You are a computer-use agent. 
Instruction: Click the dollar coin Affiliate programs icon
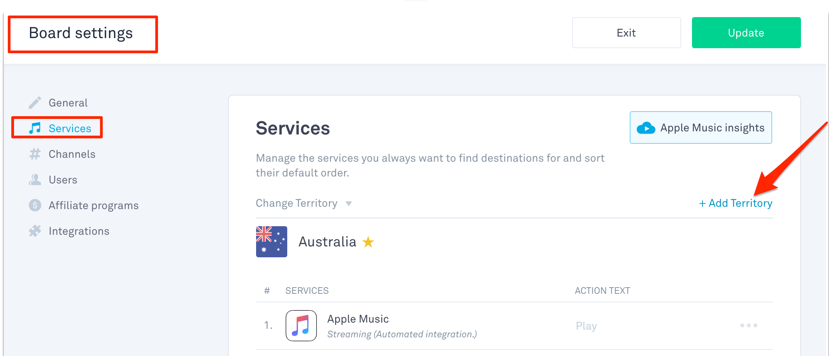tap(35, 205)
